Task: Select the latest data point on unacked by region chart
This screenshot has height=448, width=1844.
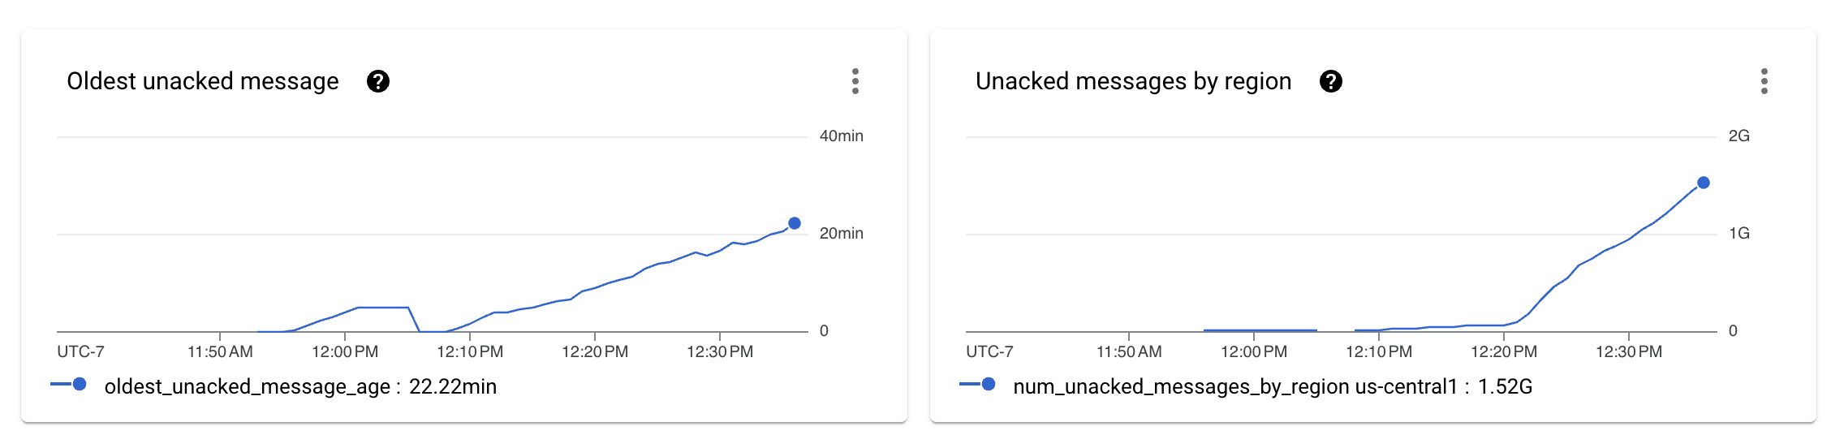Action: [1704, 183]
